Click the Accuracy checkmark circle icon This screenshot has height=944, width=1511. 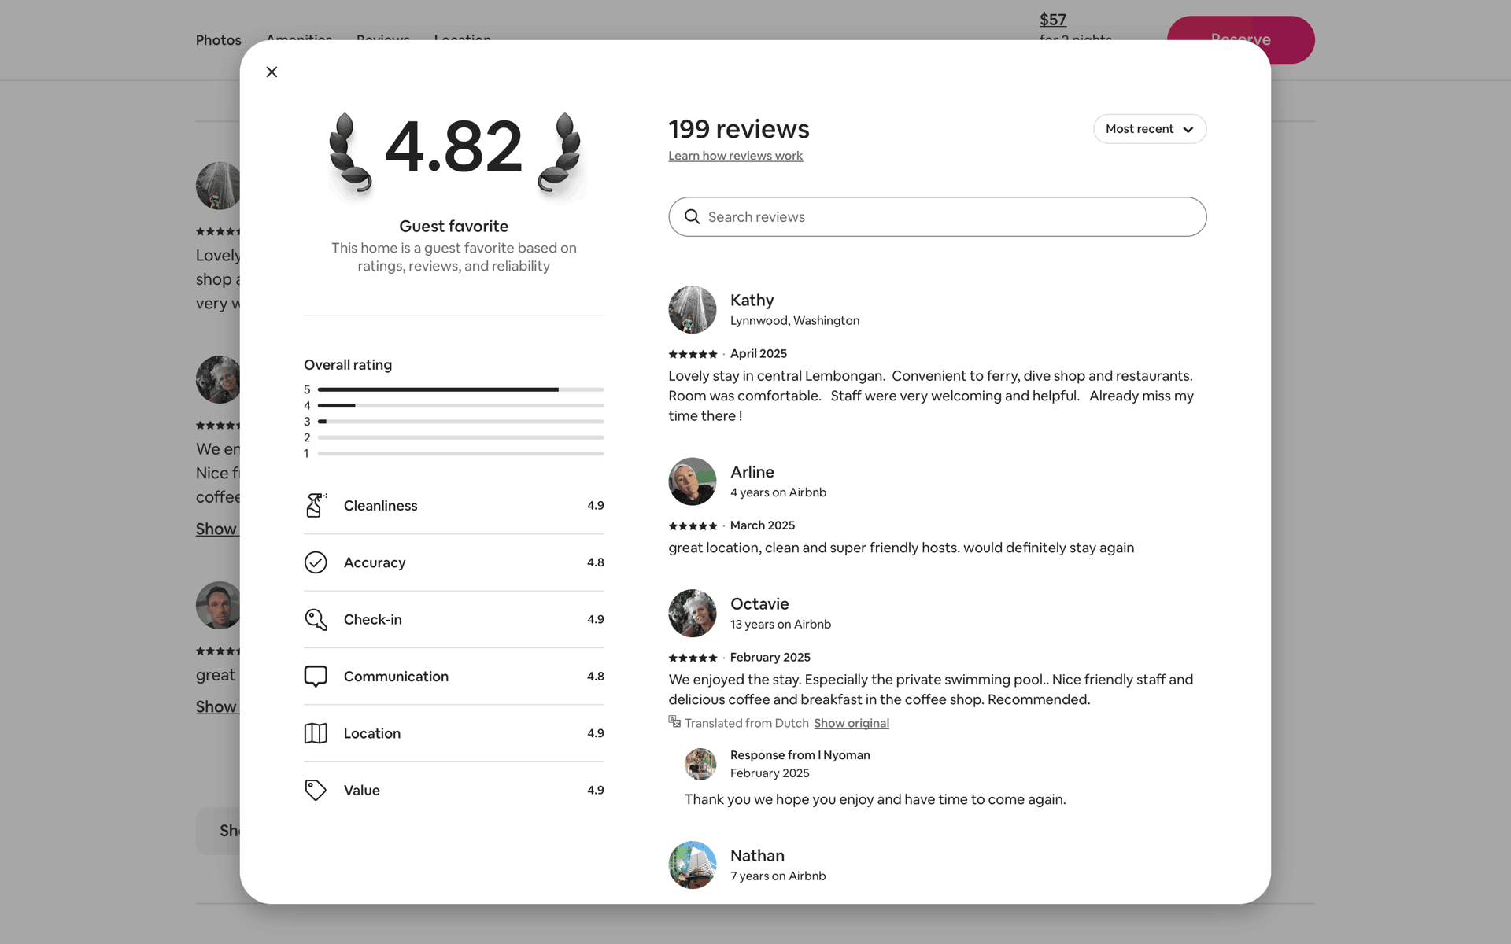click(316, 562)
